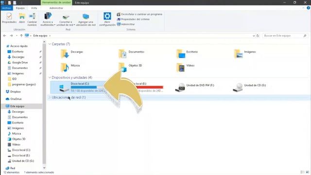Open Conectar a unidad de red
311x175 pixels.
(x=66, y=20)
